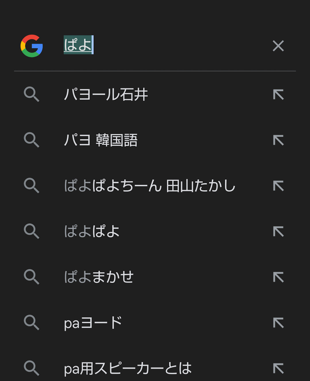Select suggestion パヨール石井
This screenshot has height=381, width=310.
click(106, 95)
